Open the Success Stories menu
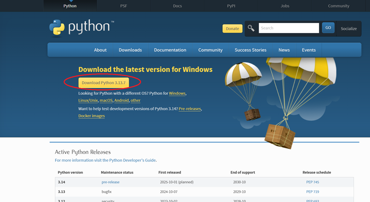Viewport: 370px width, 202px height. (250, 50)
